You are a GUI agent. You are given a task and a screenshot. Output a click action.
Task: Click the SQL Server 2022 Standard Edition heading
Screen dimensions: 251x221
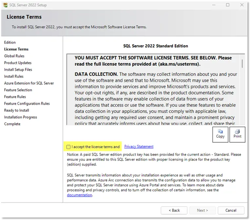156,46
